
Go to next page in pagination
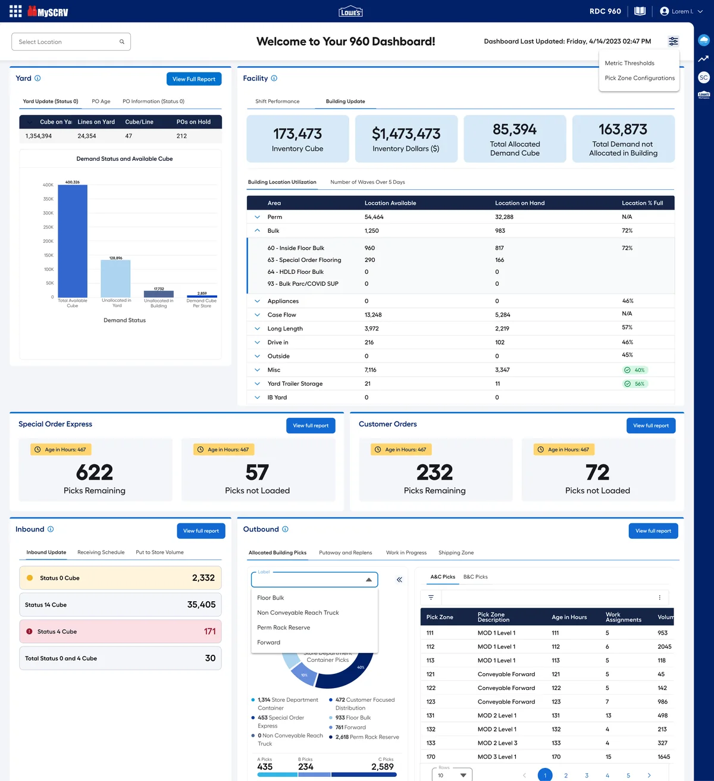(649, 776)
